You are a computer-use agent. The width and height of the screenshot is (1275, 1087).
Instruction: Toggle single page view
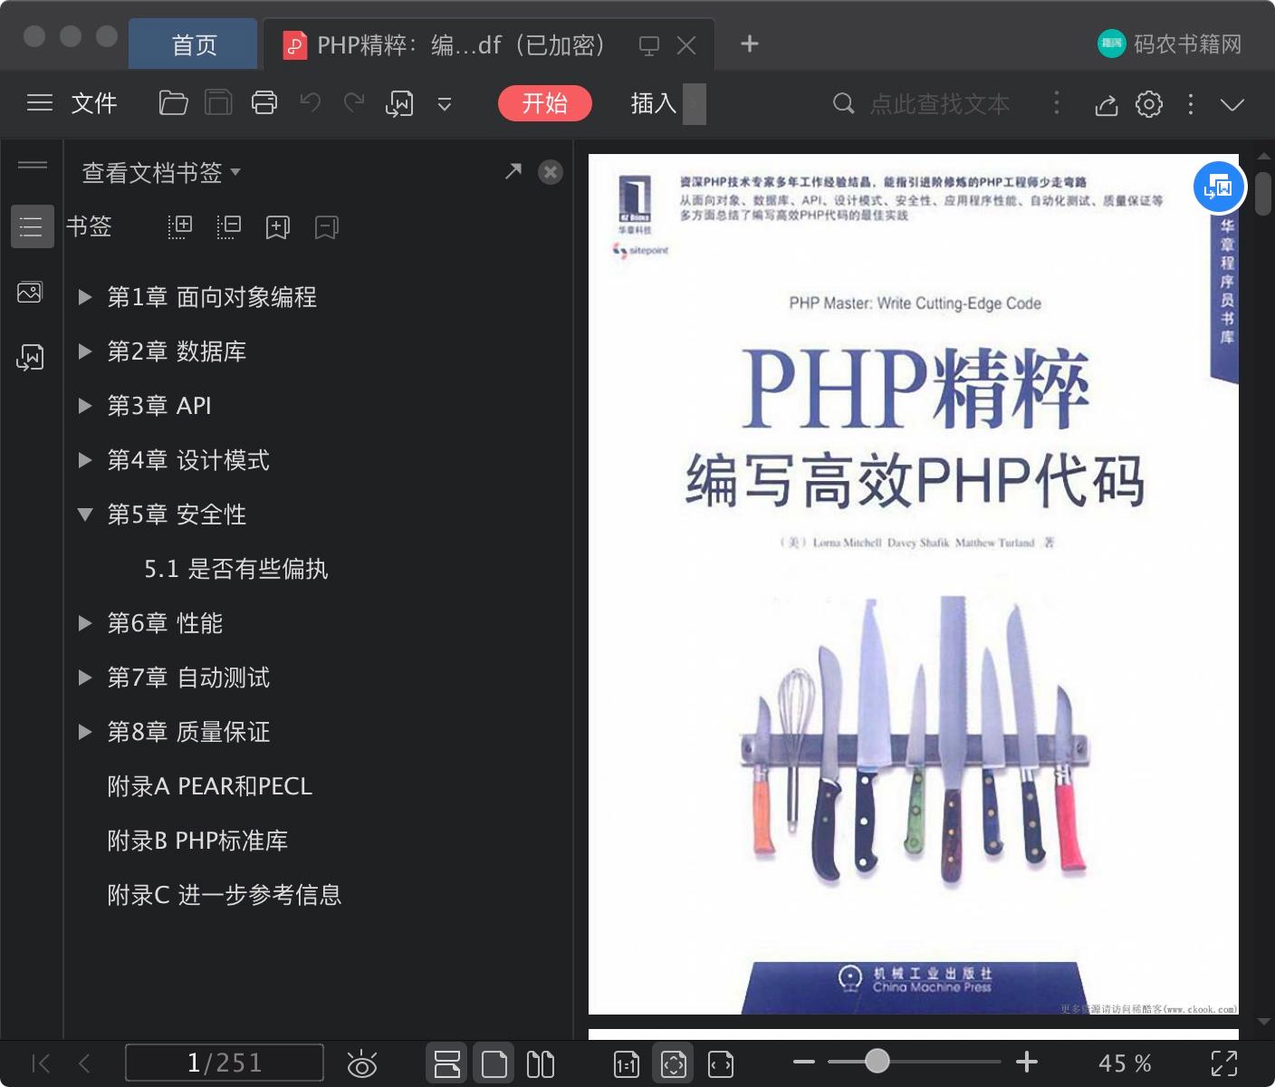point(494,1063)
